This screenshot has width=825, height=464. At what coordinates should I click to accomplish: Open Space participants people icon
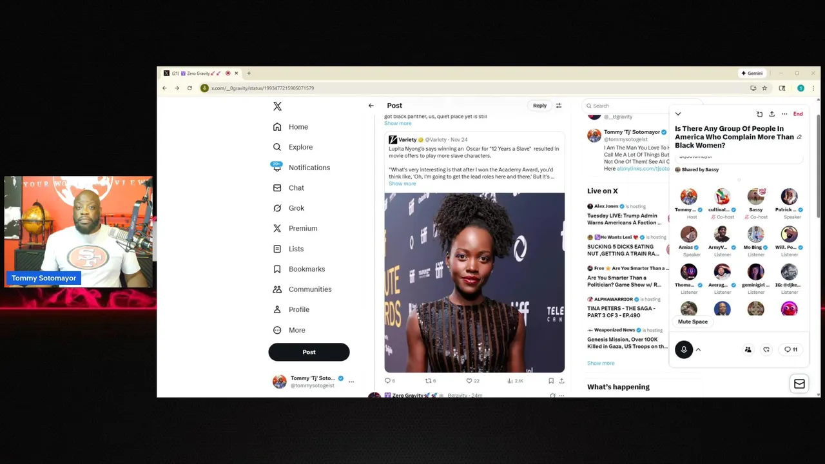tap(748, 350)
